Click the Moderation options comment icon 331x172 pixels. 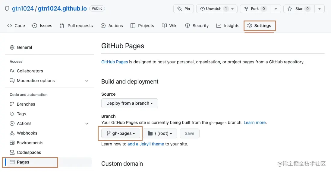pos(12,81)
